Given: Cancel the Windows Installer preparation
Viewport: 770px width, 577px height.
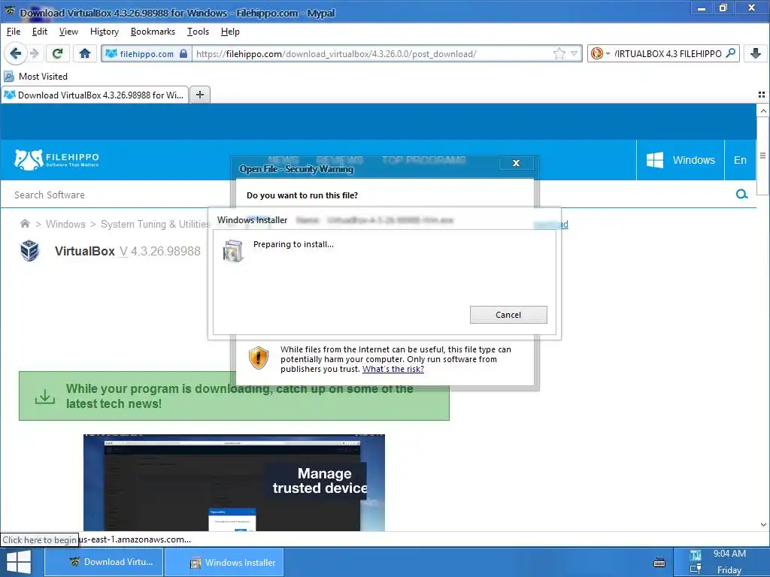Looking at the screenshot, I should [508, 315].
